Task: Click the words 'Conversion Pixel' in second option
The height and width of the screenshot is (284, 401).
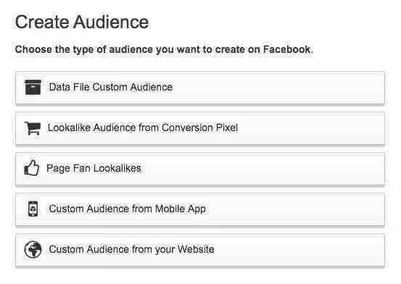Action: point(199,128)
